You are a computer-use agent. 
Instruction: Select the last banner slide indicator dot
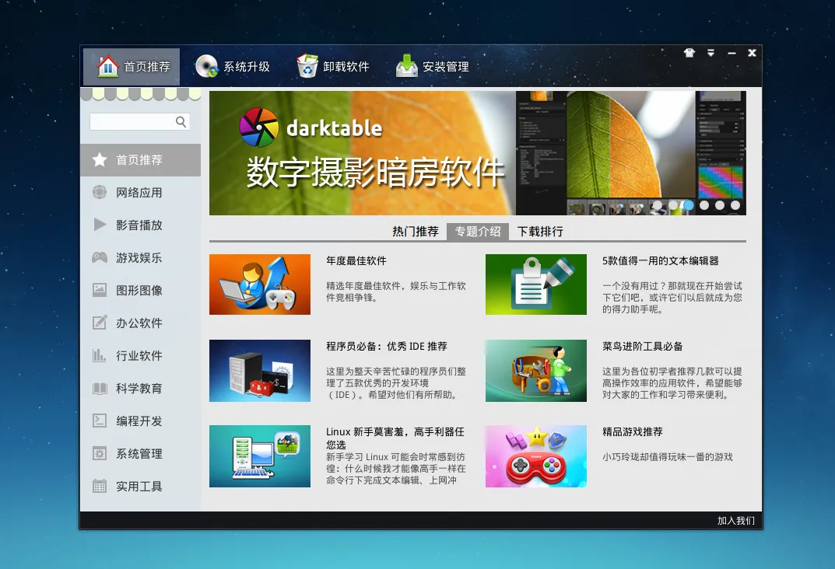tap(735, 205)
